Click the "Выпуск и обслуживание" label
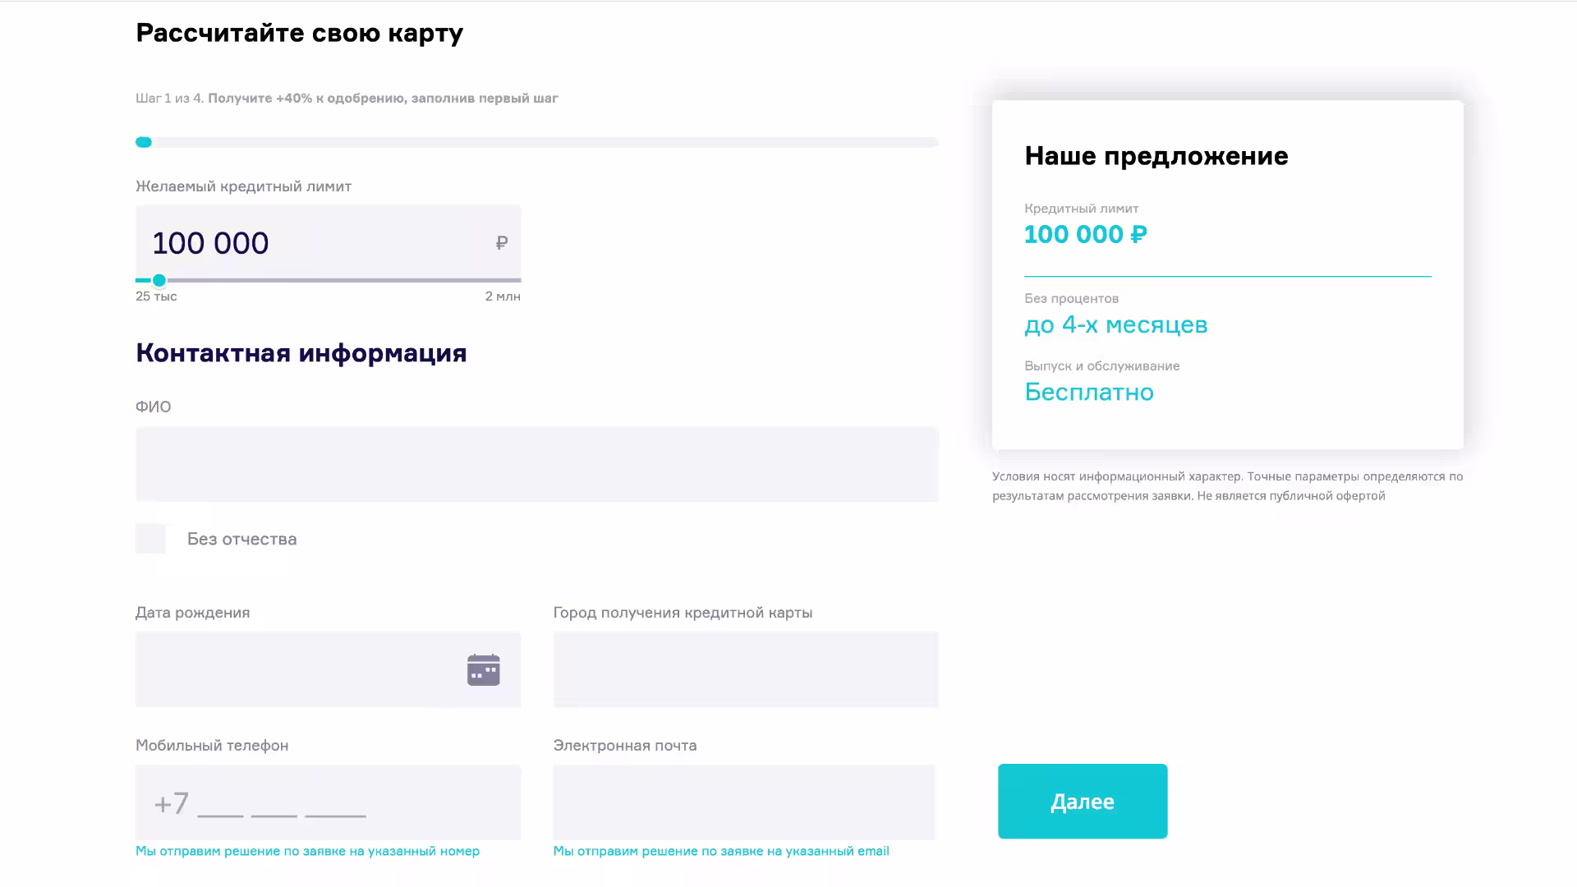Image resolution: width=1577 pixels, height=887 pixels. [x=1101, y=365]
